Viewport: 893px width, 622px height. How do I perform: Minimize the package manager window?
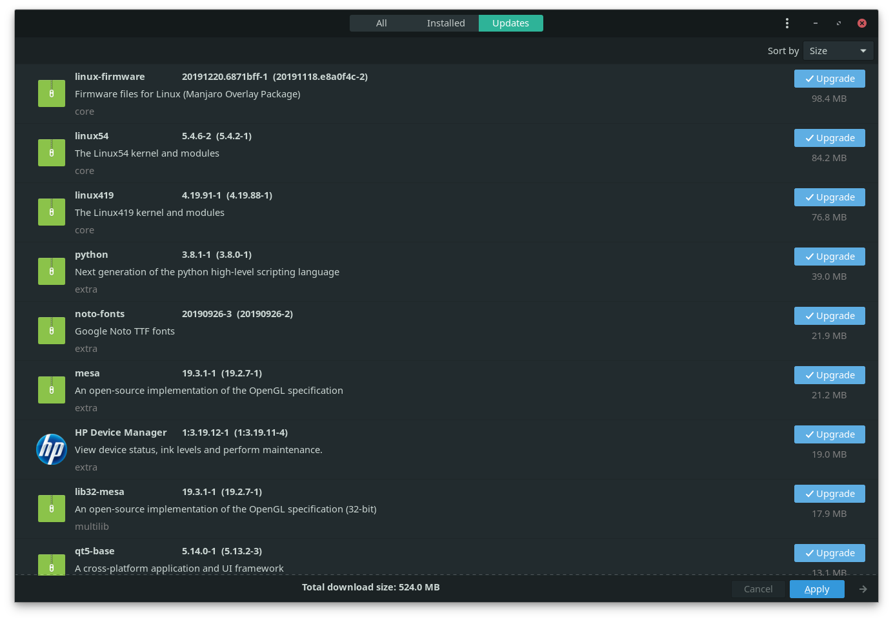816,23
